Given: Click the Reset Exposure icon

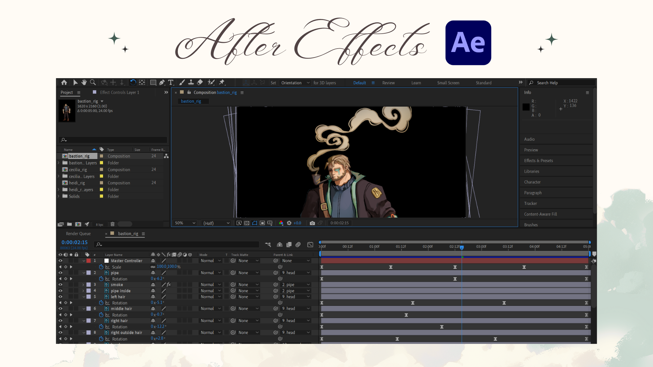Looking at the screenshot, I should 289,223.
